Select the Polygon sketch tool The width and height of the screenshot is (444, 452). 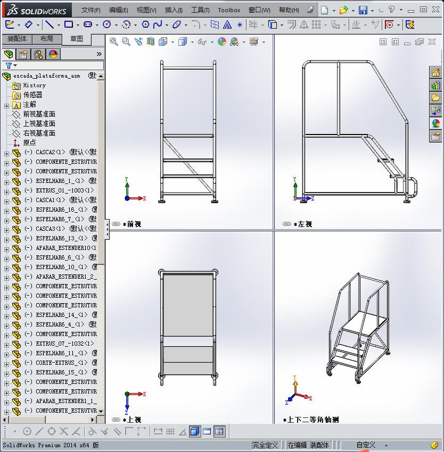tap(145, 24)
